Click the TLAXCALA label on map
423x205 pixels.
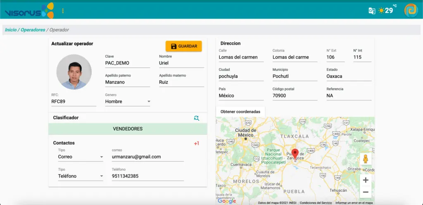[295, 136]
